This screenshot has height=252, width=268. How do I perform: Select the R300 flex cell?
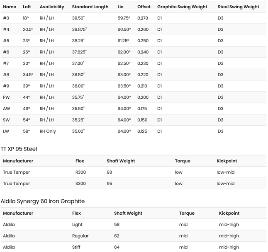[x=81, y=172]
